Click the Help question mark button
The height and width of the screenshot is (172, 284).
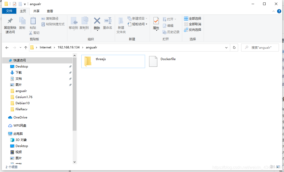pyautogui.click(x=279, y=11)
